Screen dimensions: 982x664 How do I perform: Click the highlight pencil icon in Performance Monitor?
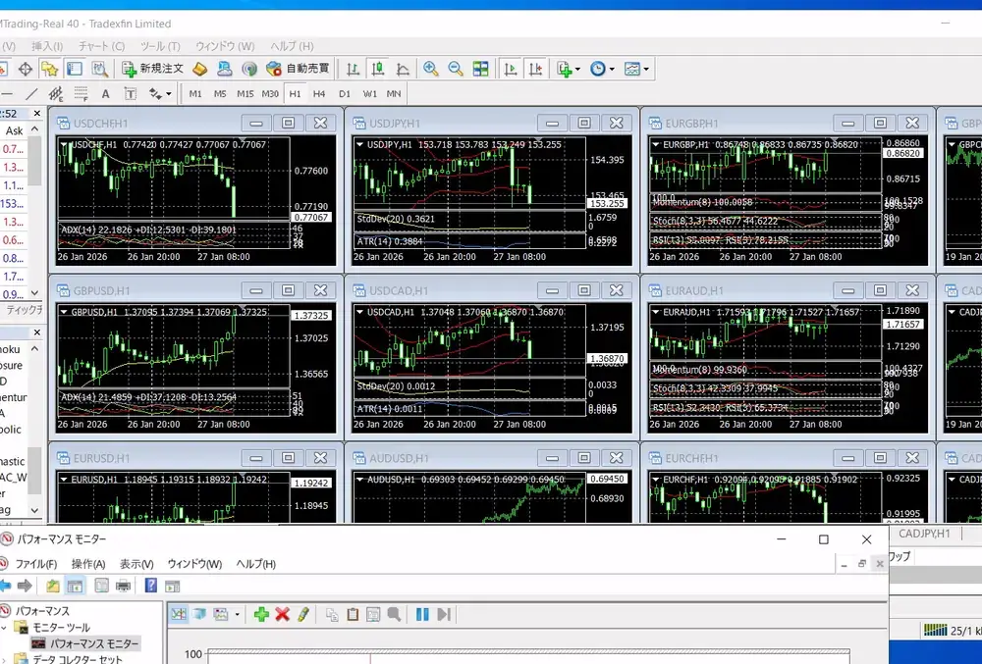point(303,614)
